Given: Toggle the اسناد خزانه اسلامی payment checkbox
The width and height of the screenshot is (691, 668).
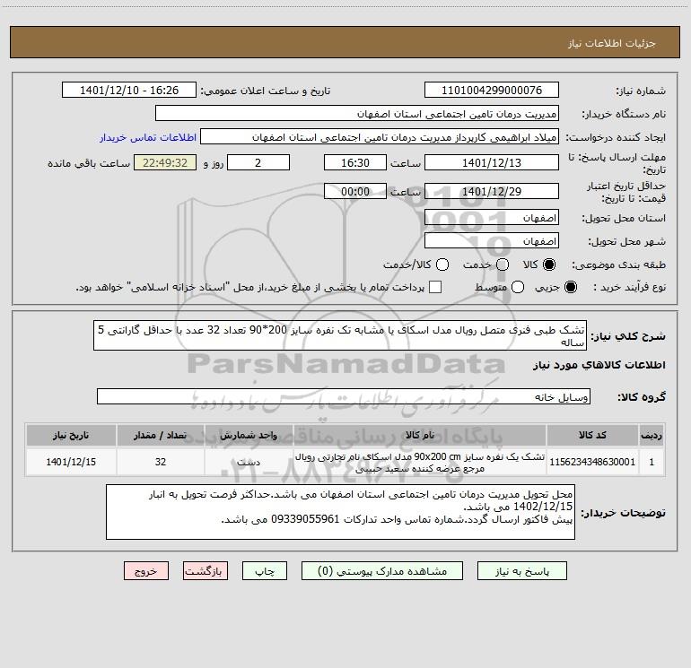Looking at the screenshot, I should click(x=435, y=287).
